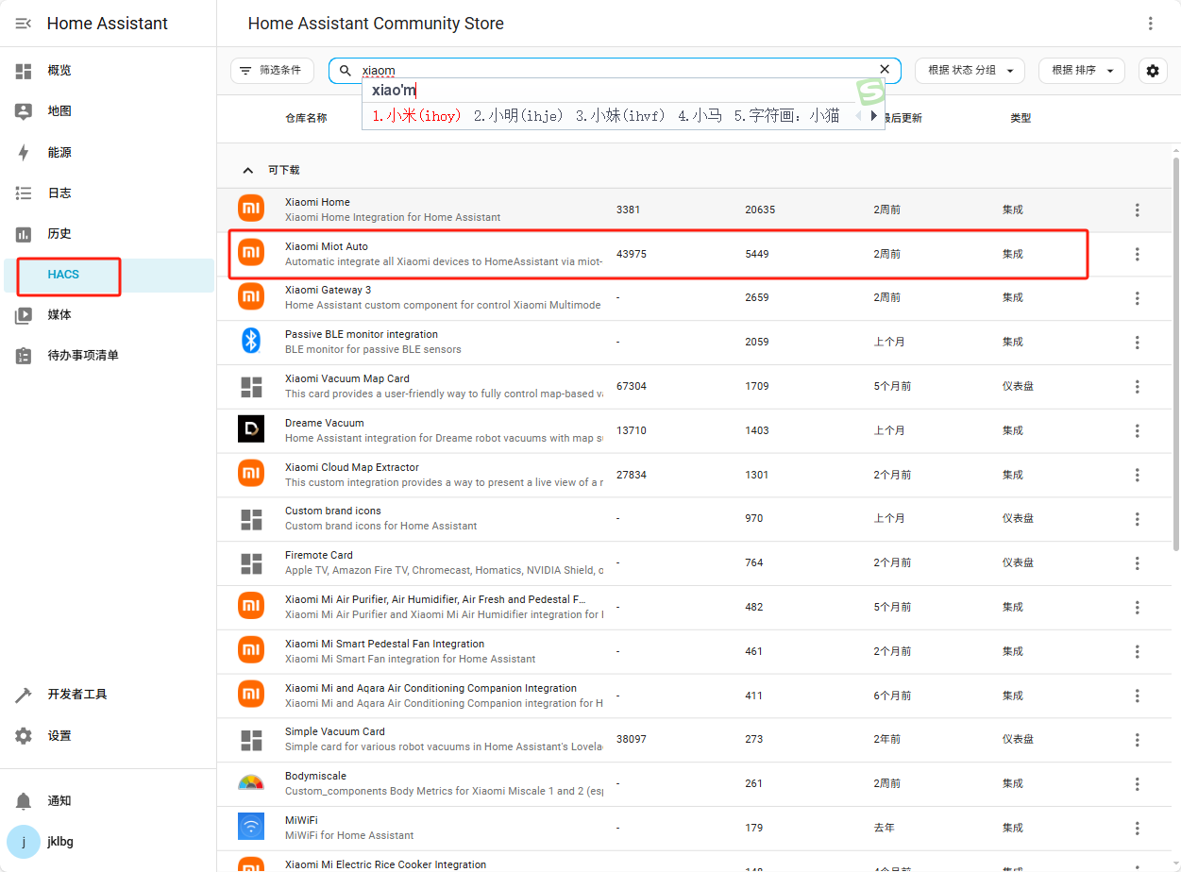
Task: Open the three-dot menu for MiWiFi
Action: (1138, 829)
